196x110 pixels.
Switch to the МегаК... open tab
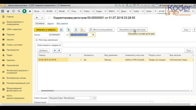tap(62, 11)
